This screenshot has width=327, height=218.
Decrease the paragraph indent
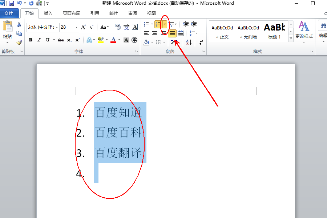pos(186,24)
